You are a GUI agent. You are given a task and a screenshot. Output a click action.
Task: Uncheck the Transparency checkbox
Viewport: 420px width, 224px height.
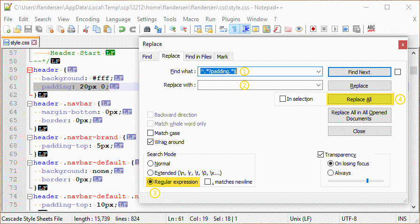point(321,155)
